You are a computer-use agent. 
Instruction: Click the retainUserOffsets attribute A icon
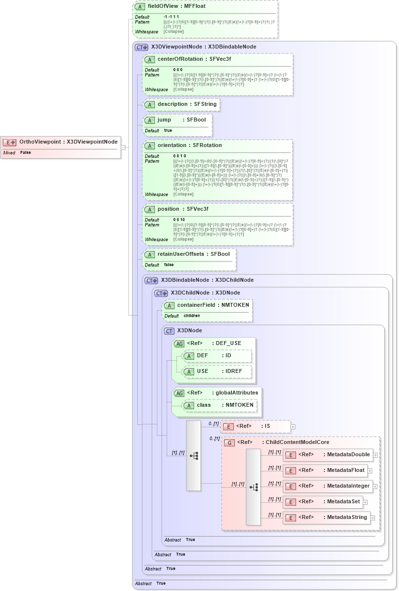pos(150,254)
